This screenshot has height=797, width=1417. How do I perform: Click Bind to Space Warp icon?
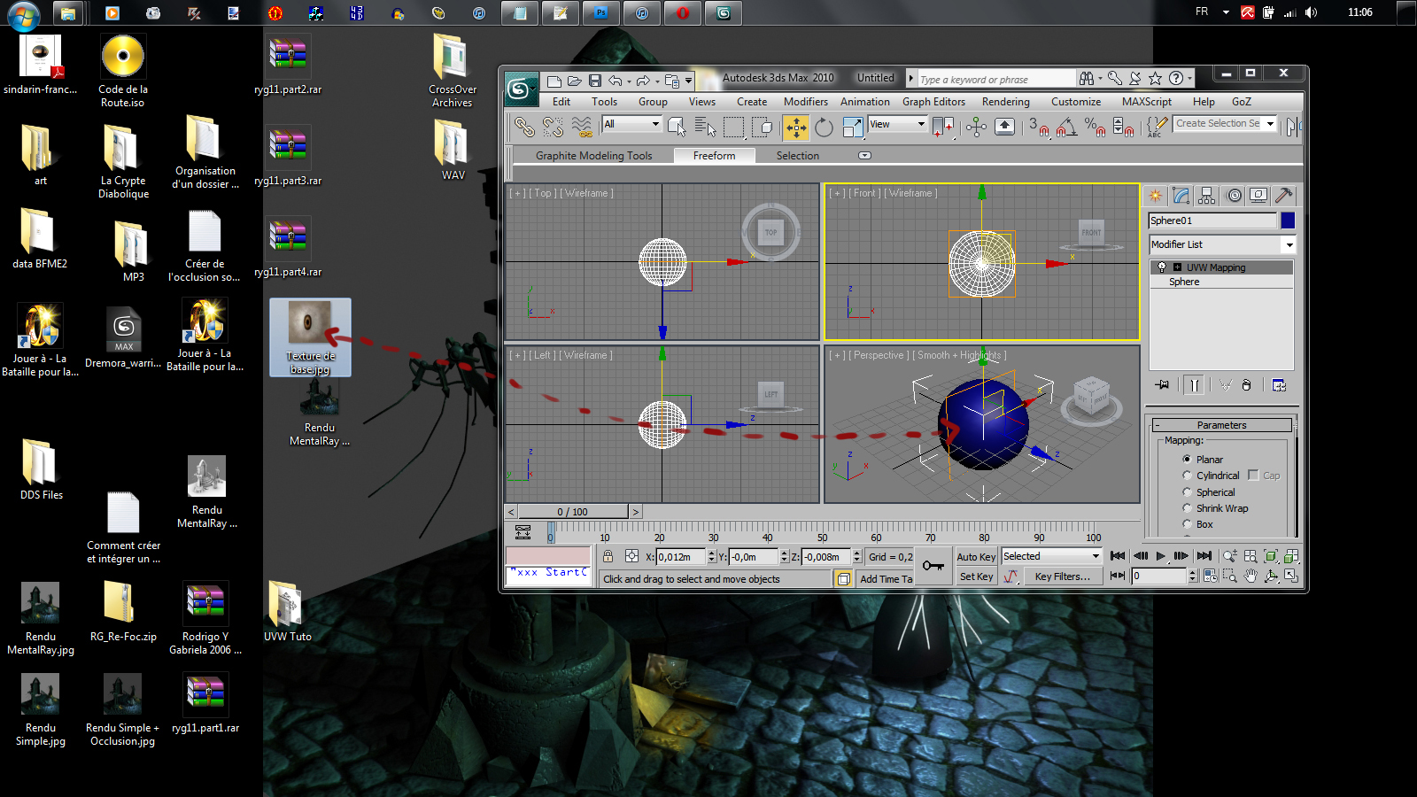click(582, 128)
